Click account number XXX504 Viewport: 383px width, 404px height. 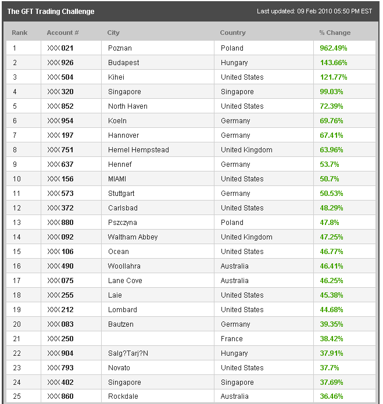point(60,77)
